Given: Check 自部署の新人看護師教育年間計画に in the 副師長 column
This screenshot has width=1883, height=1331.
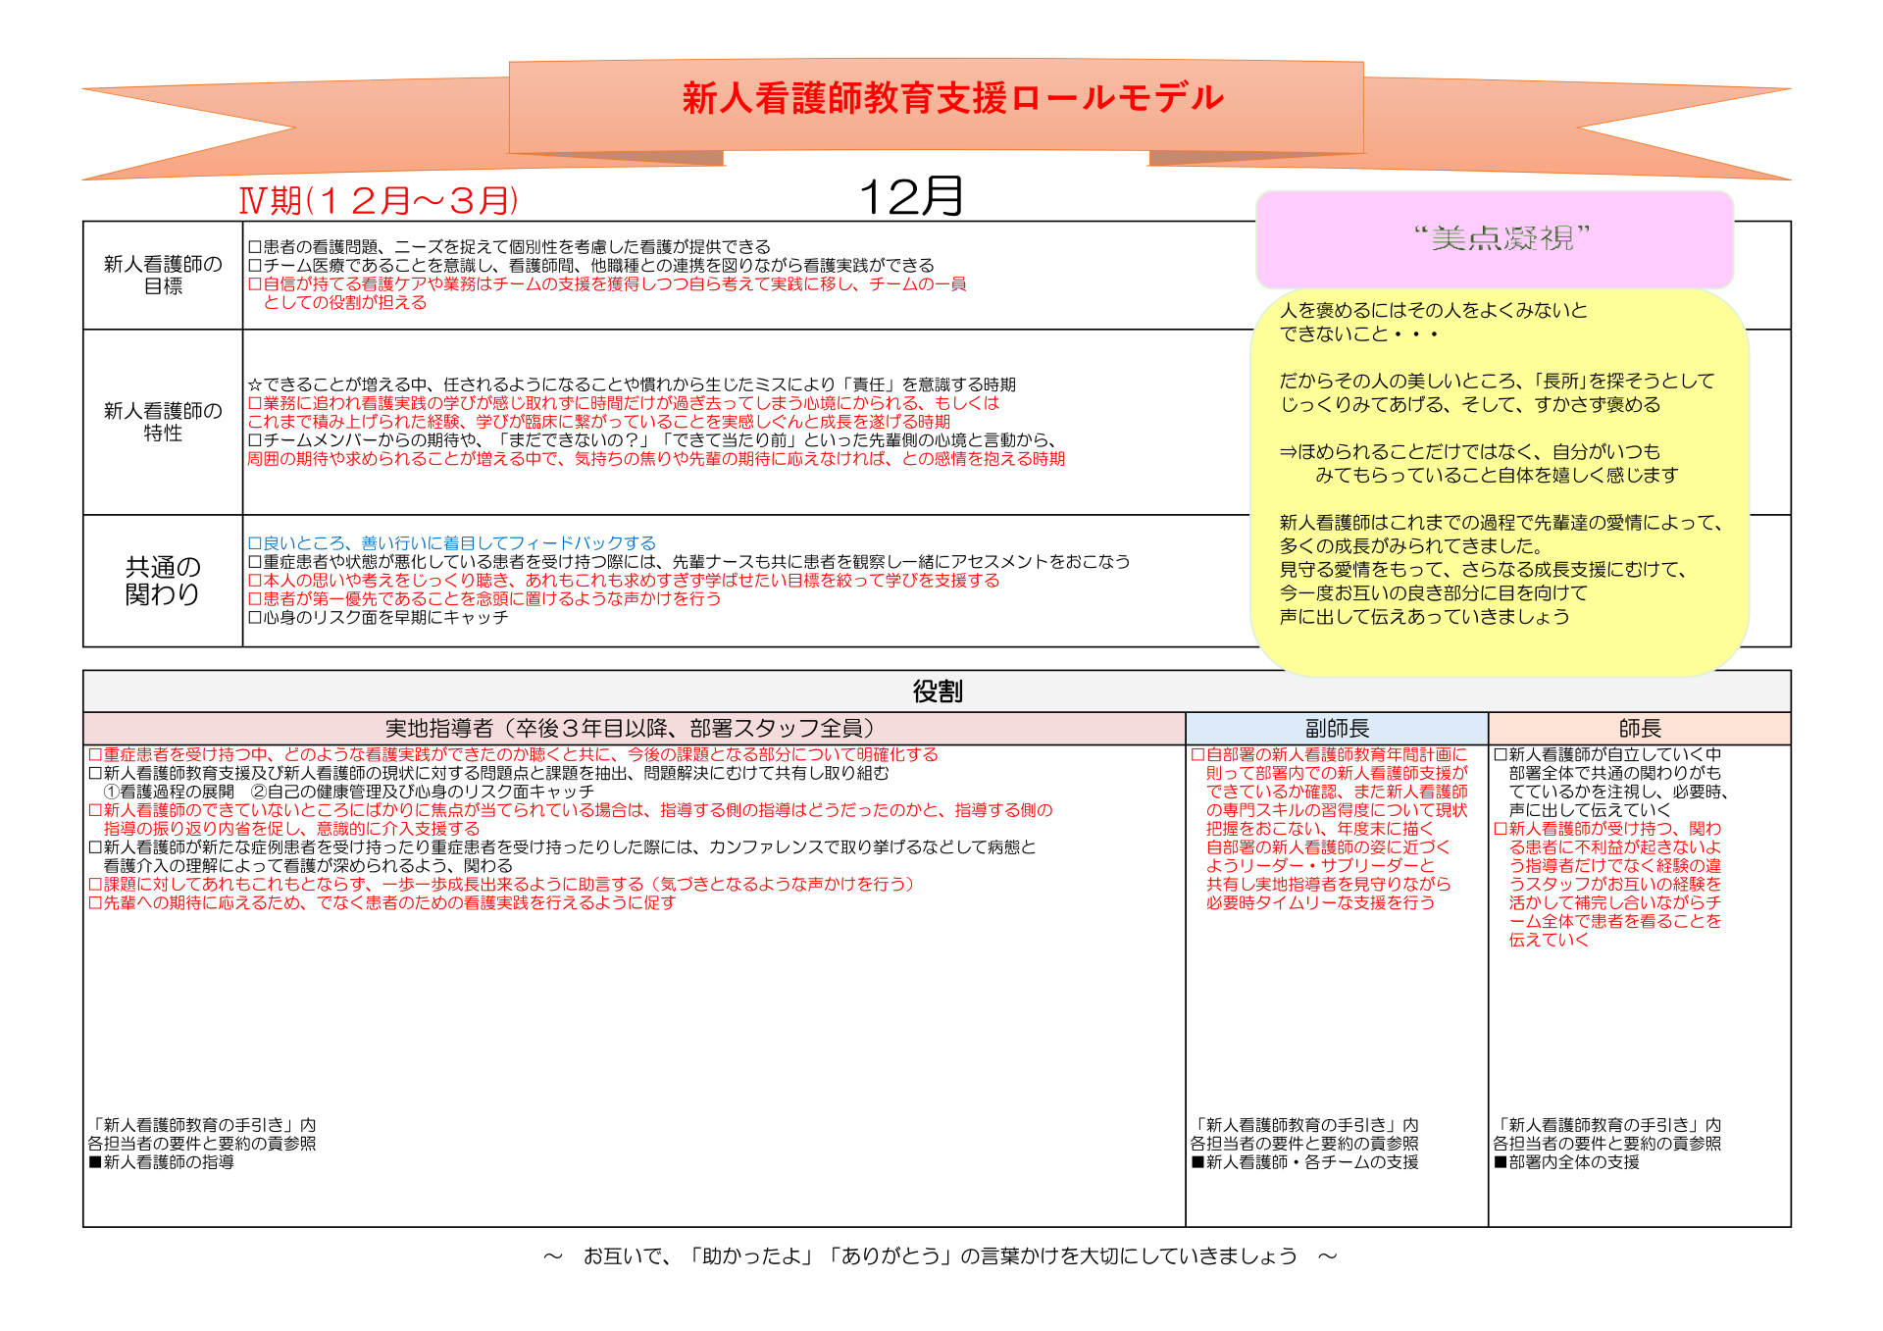Looking at the screenshot, I should [1197, 755].
